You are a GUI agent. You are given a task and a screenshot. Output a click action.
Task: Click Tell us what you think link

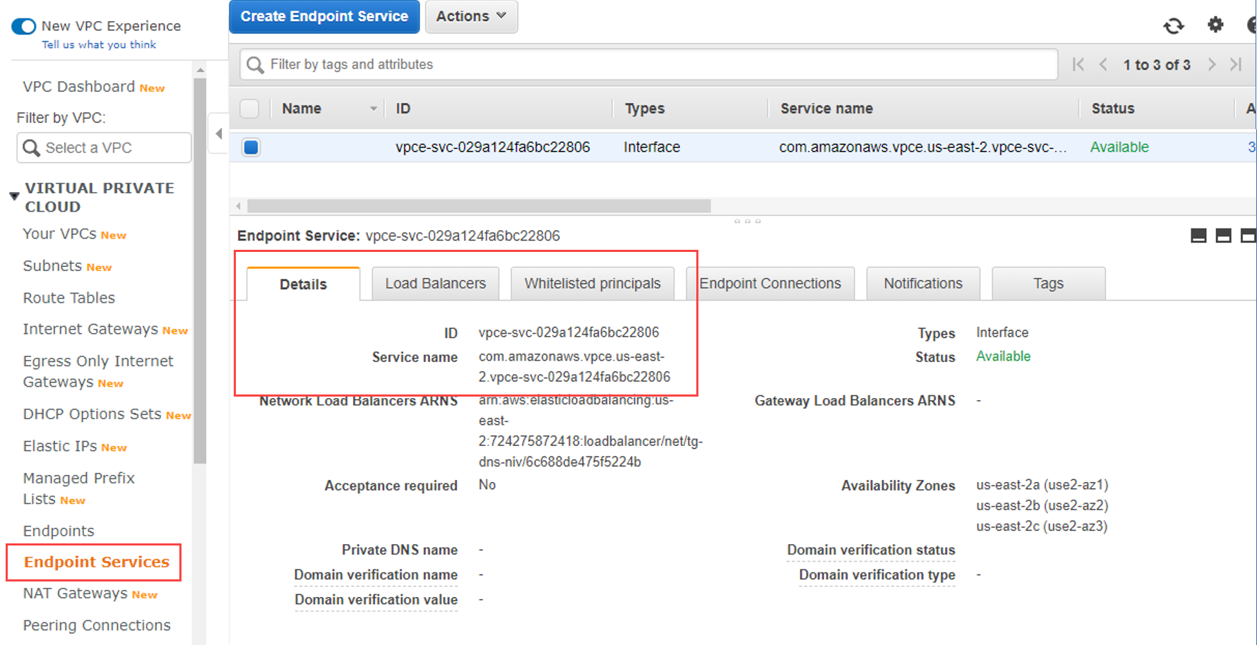point(99,44)
